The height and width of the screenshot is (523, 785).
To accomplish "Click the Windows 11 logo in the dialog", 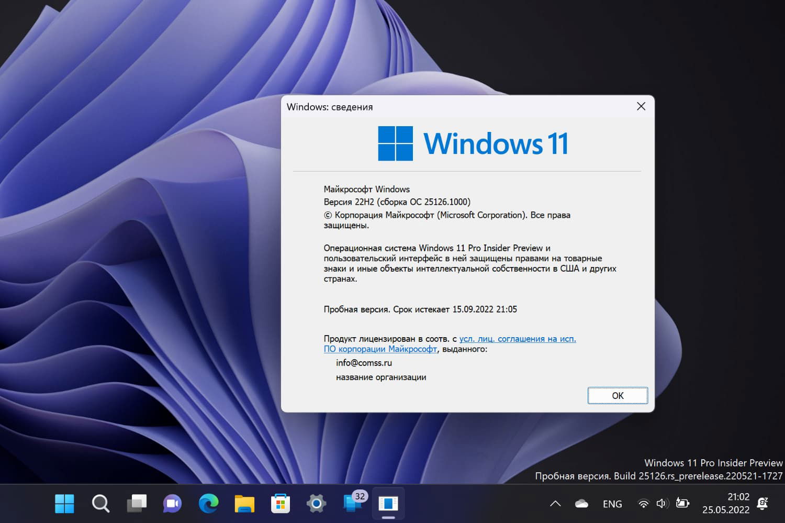I will [473, 143].
